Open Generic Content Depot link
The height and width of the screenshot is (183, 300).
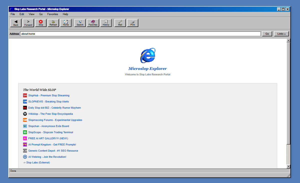click(x=53, y=151)
